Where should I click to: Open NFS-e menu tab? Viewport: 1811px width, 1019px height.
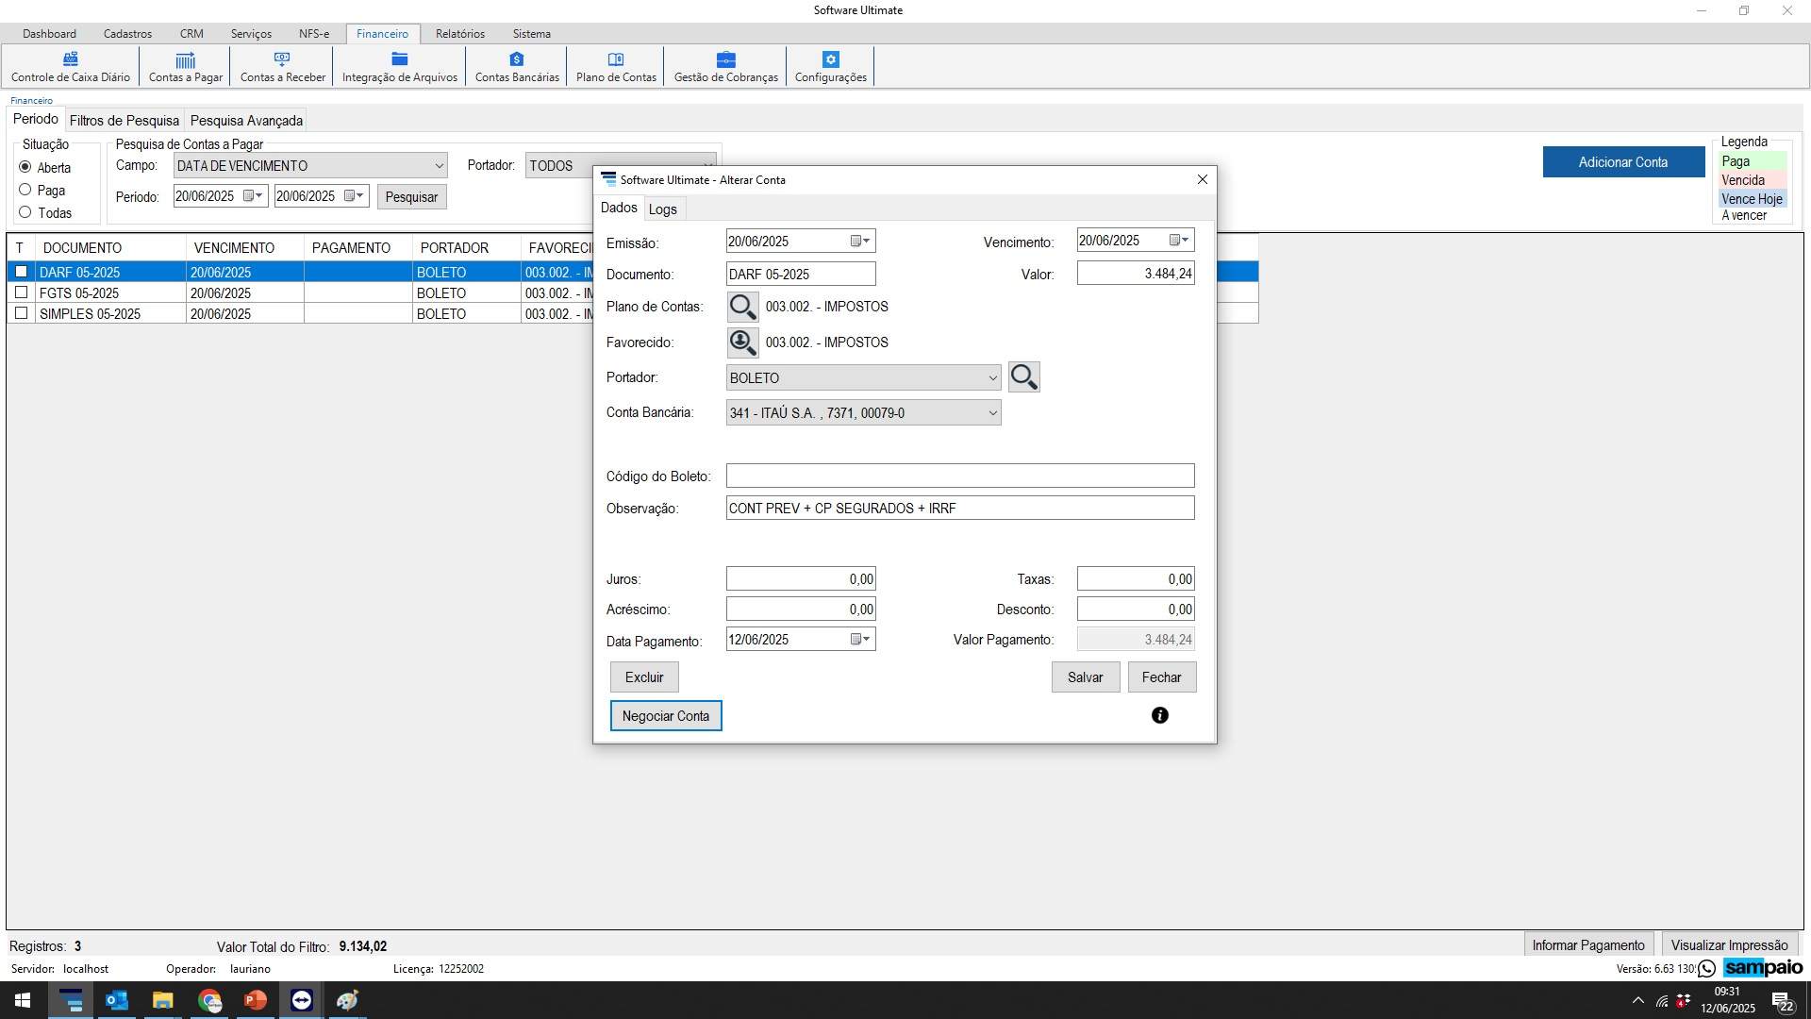click(x=314, y=34)
